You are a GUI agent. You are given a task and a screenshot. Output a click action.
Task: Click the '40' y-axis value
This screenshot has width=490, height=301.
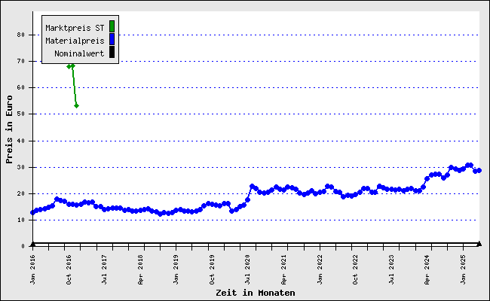(20, 141)
